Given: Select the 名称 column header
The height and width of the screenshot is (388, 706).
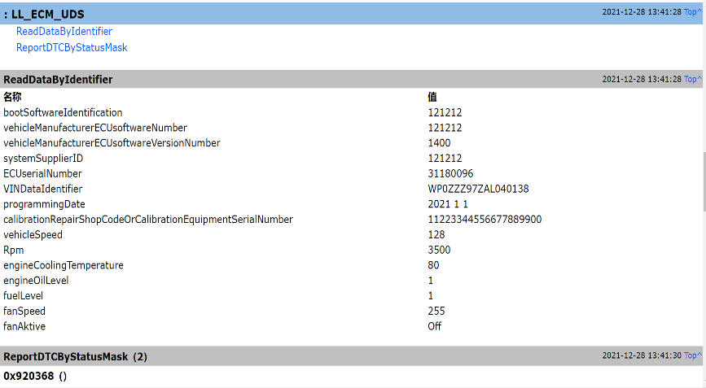Looking at the screenshot, I should click(x=12, y=97).
